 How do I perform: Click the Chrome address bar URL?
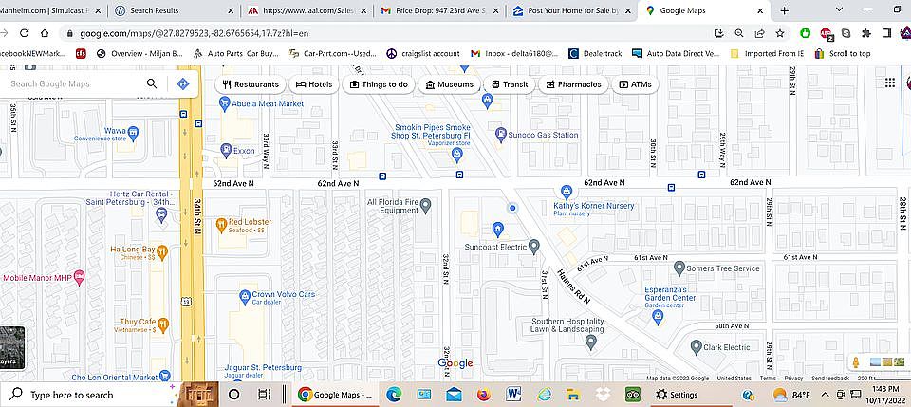[x=194, y=33]
